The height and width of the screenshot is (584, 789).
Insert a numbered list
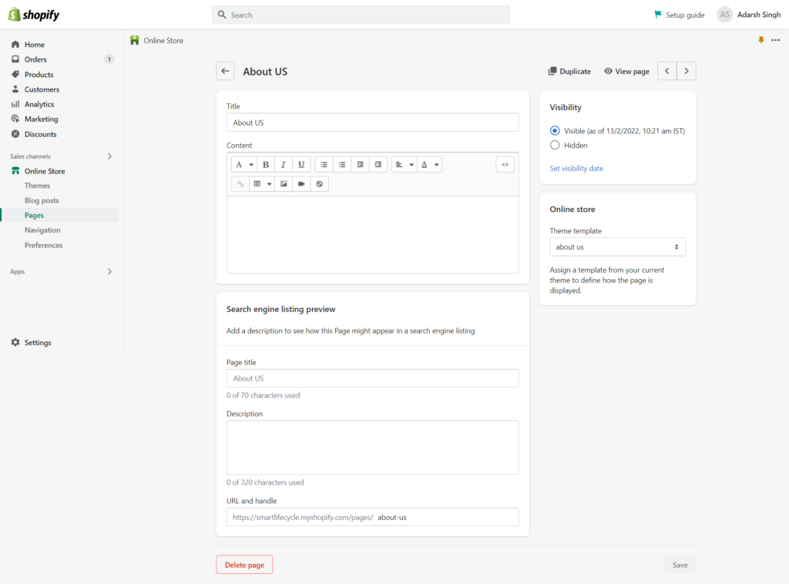coord(342,164)
